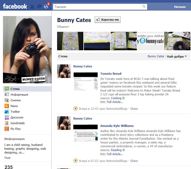
Task: Go to the Facebook logo home
Action: click(x=15, y=6)
